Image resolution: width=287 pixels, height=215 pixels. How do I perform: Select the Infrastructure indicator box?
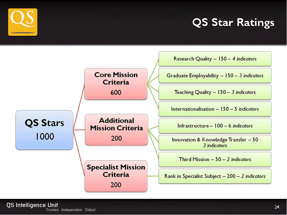point(215,126)
